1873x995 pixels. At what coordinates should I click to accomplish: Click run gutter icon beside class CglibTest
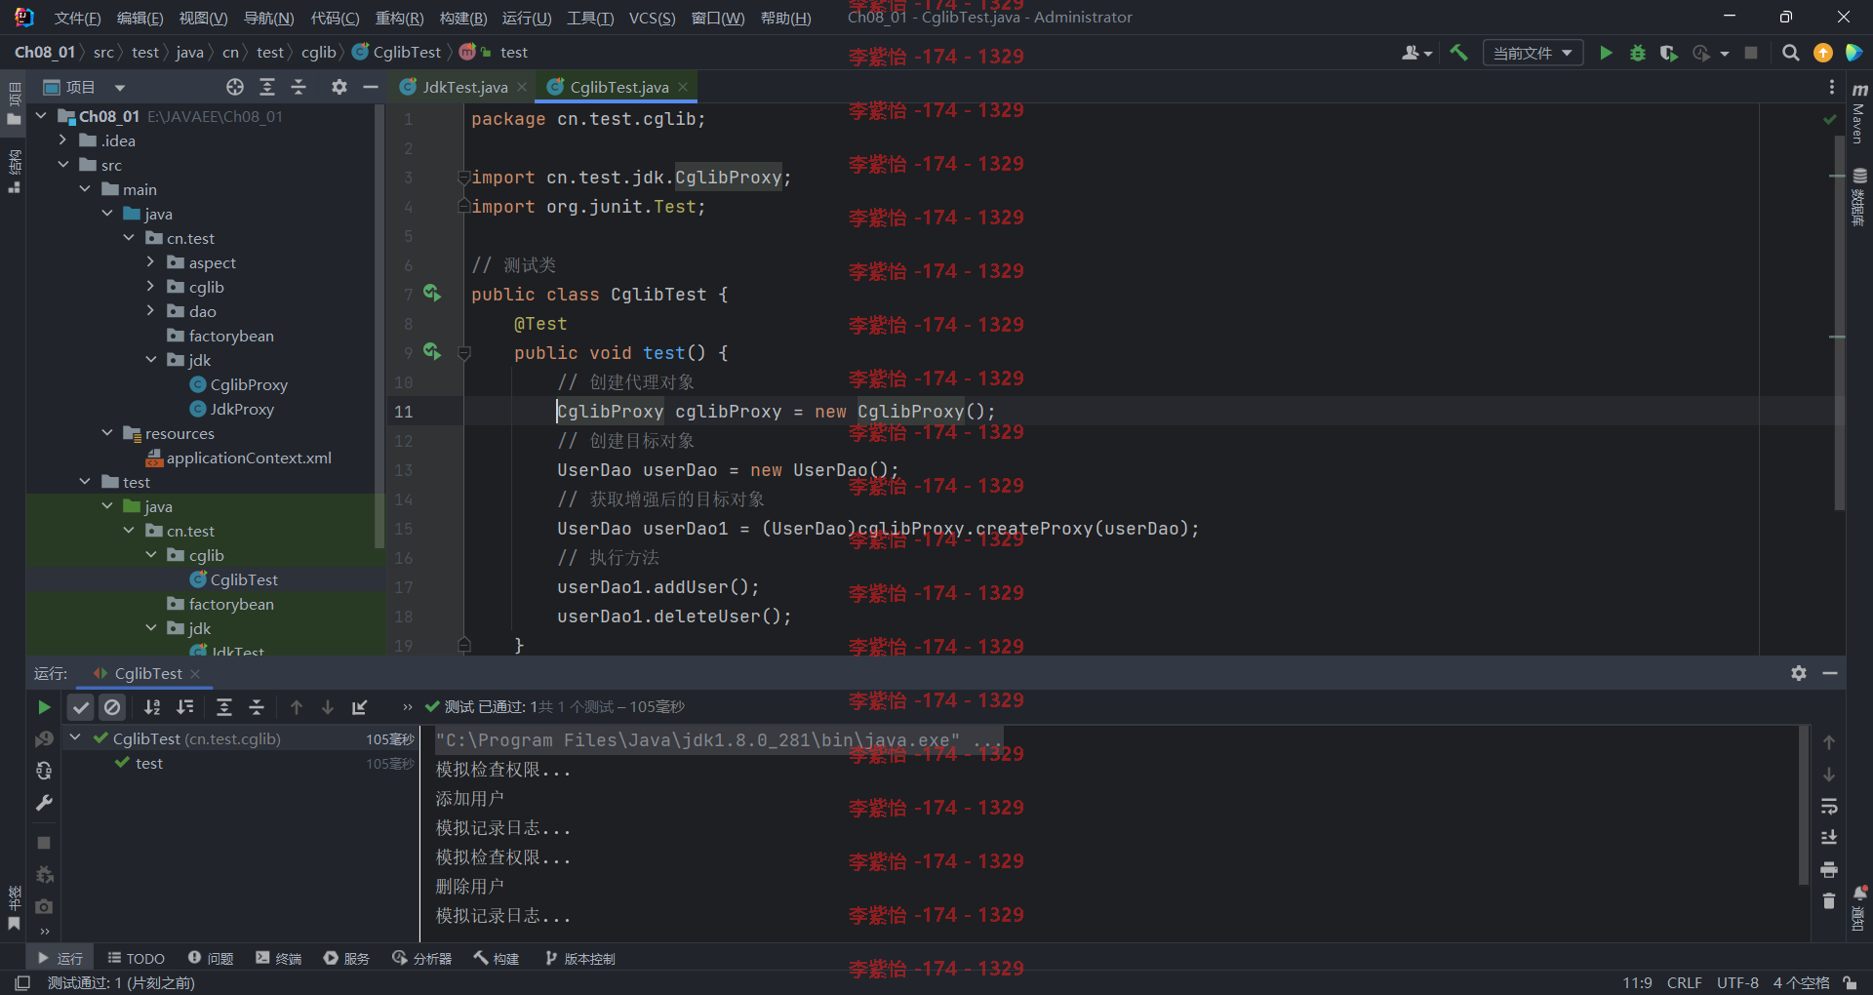432,294
